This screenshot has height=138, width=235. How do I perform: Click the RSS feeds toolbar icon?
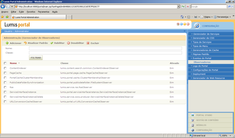coord(189,17)
